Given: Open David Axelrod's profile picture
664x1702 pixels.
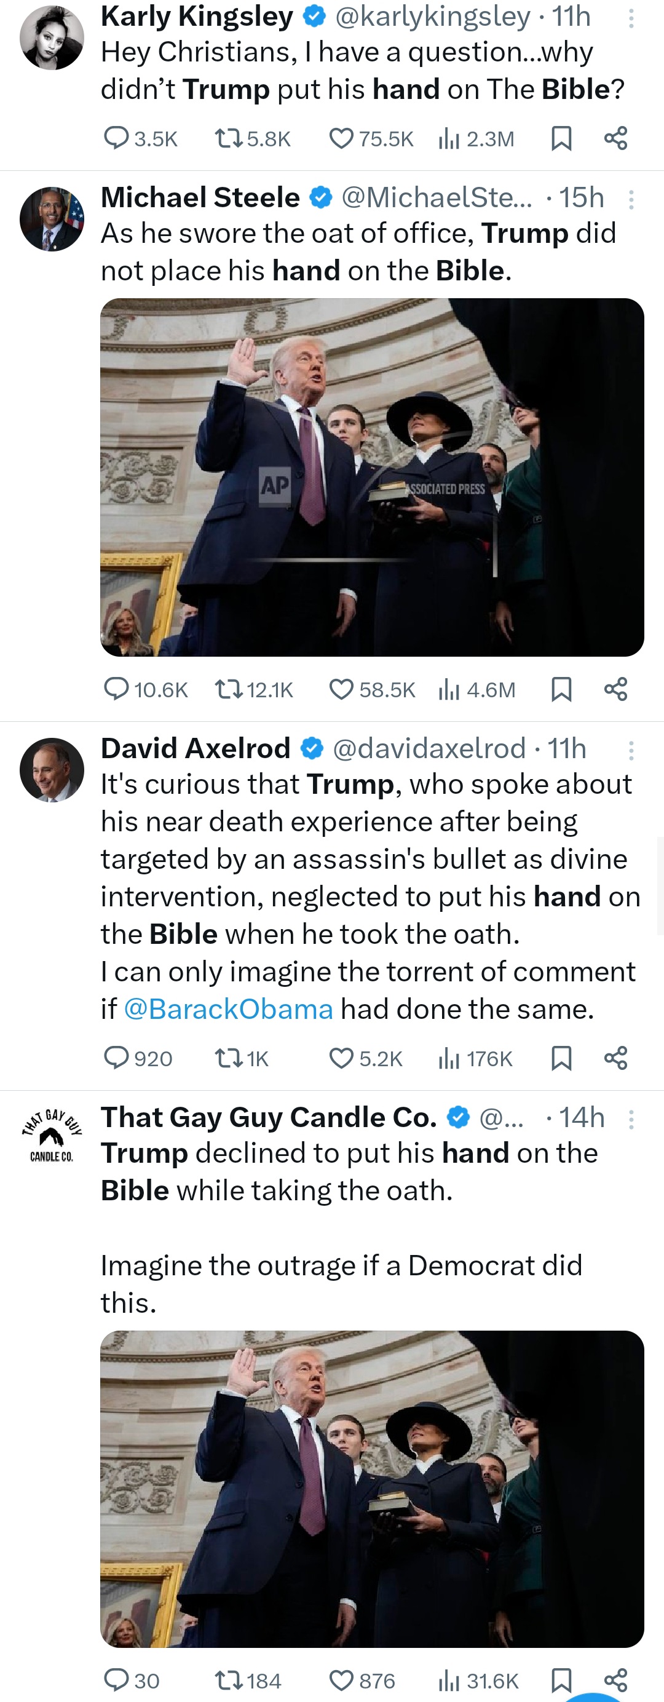Looking at the screenshot, I should 52,770.
